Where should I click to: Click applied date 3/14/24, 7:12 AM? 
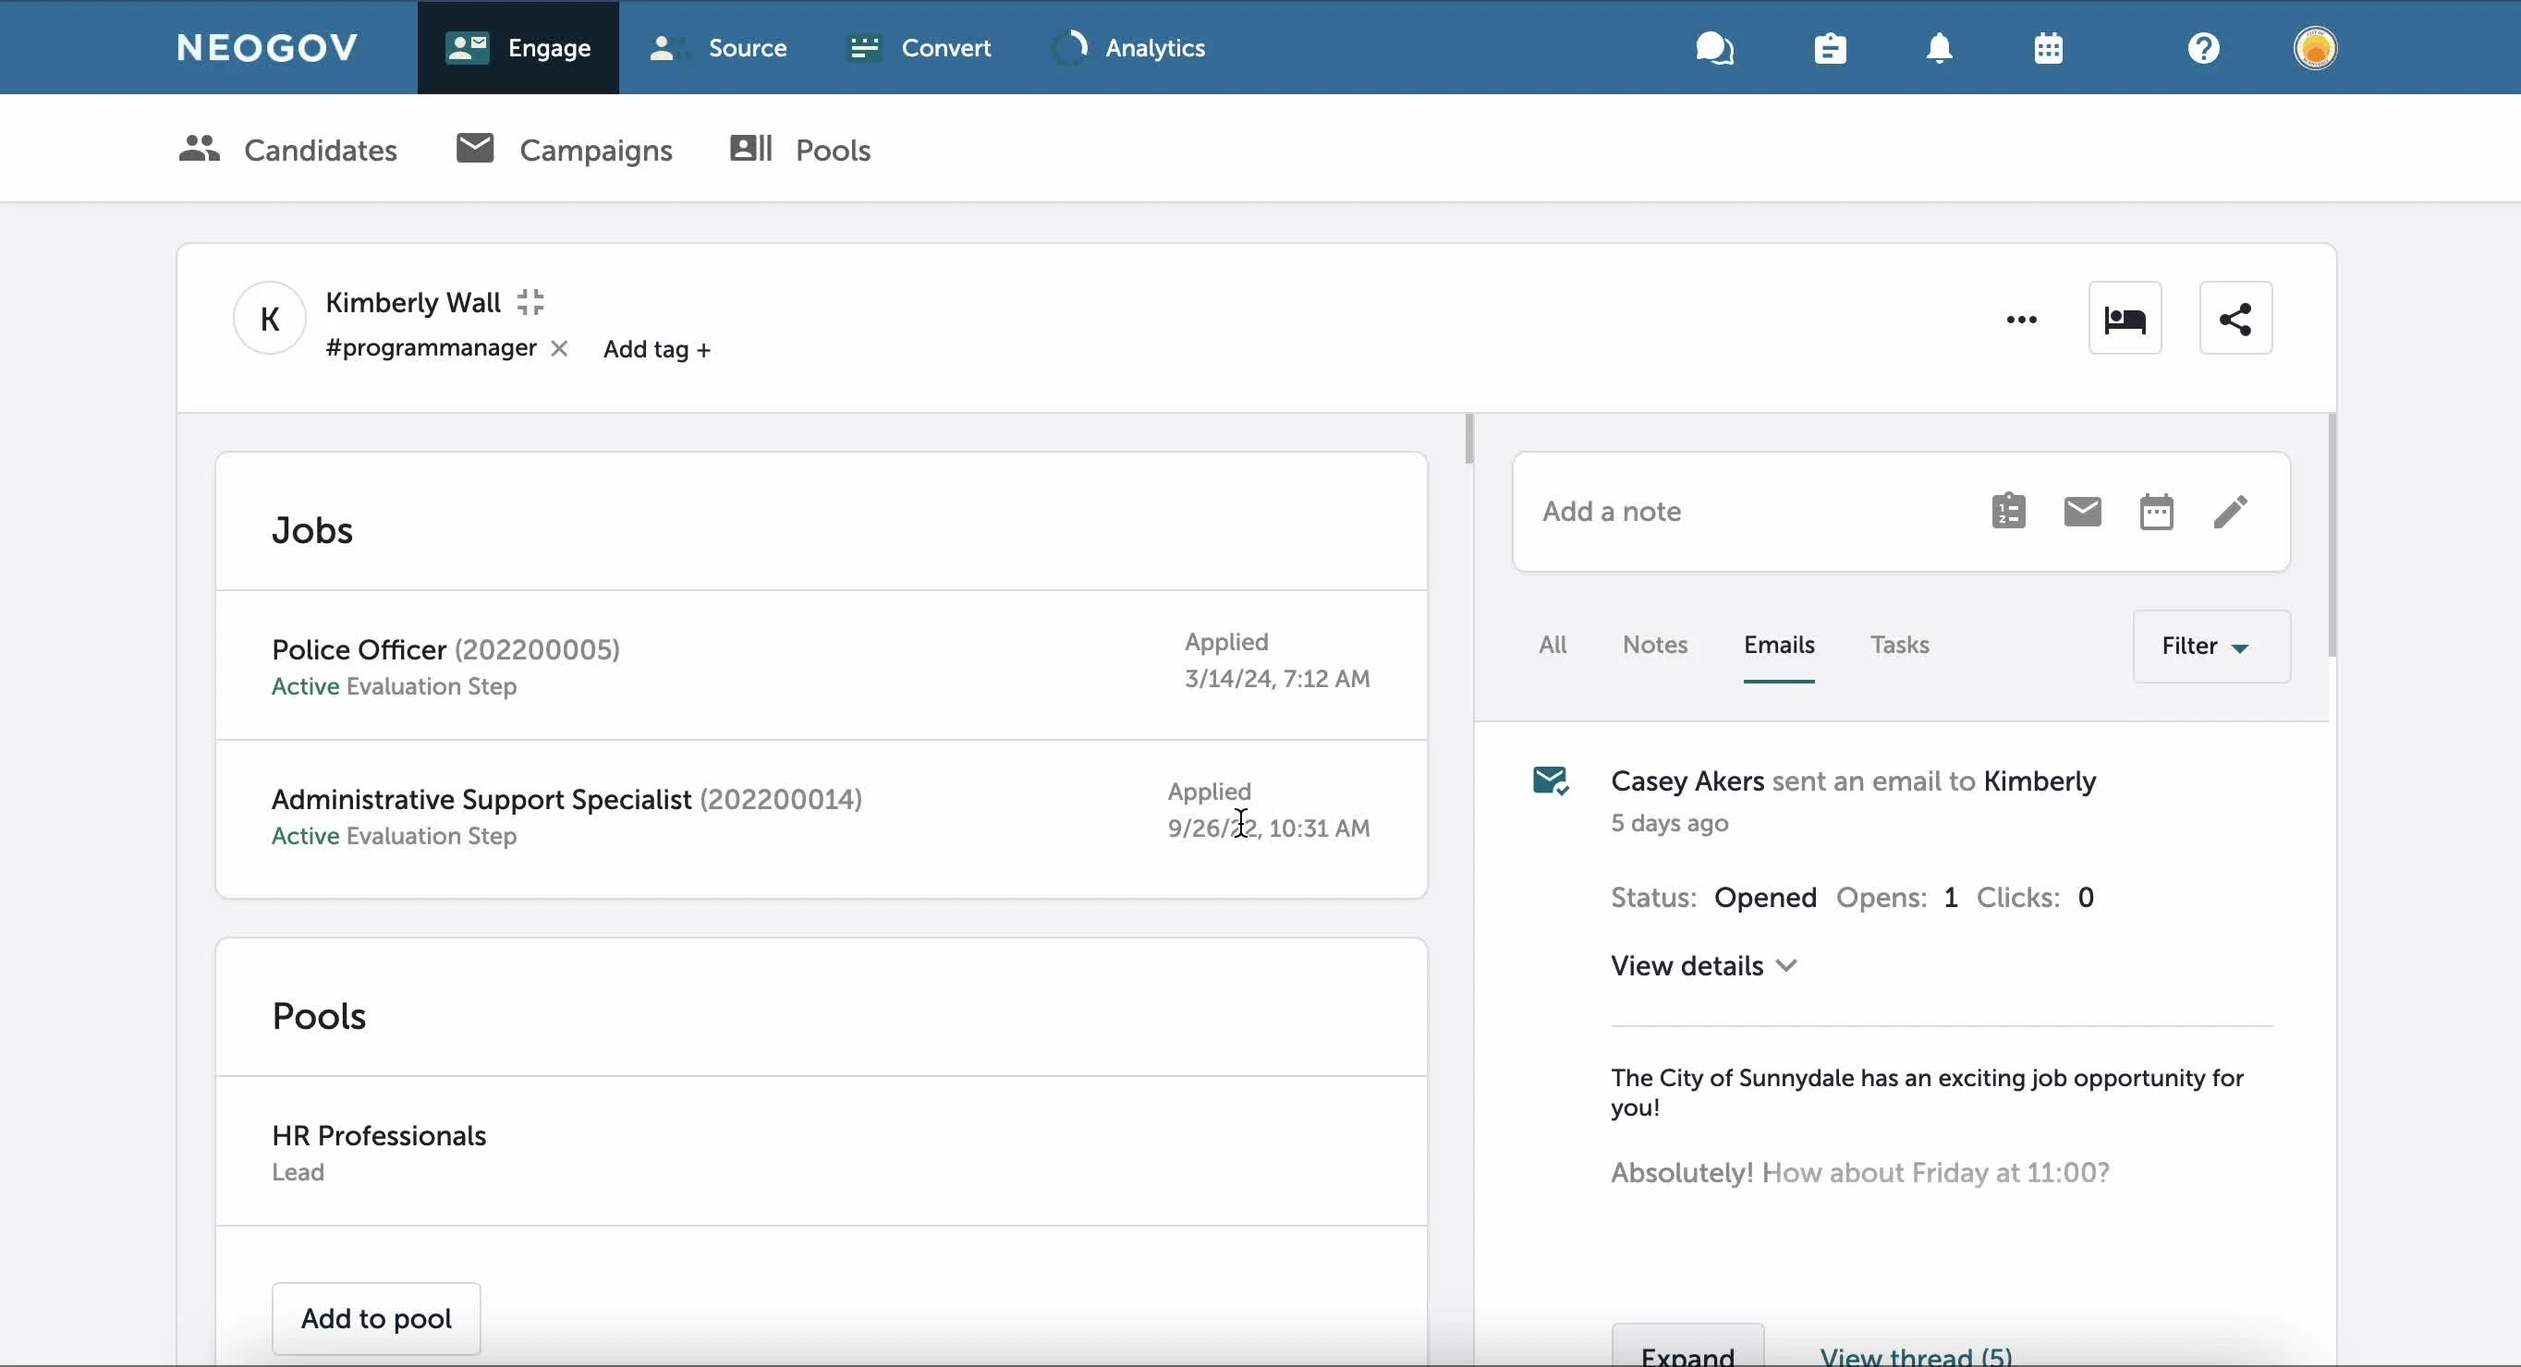click(1277, 679)
